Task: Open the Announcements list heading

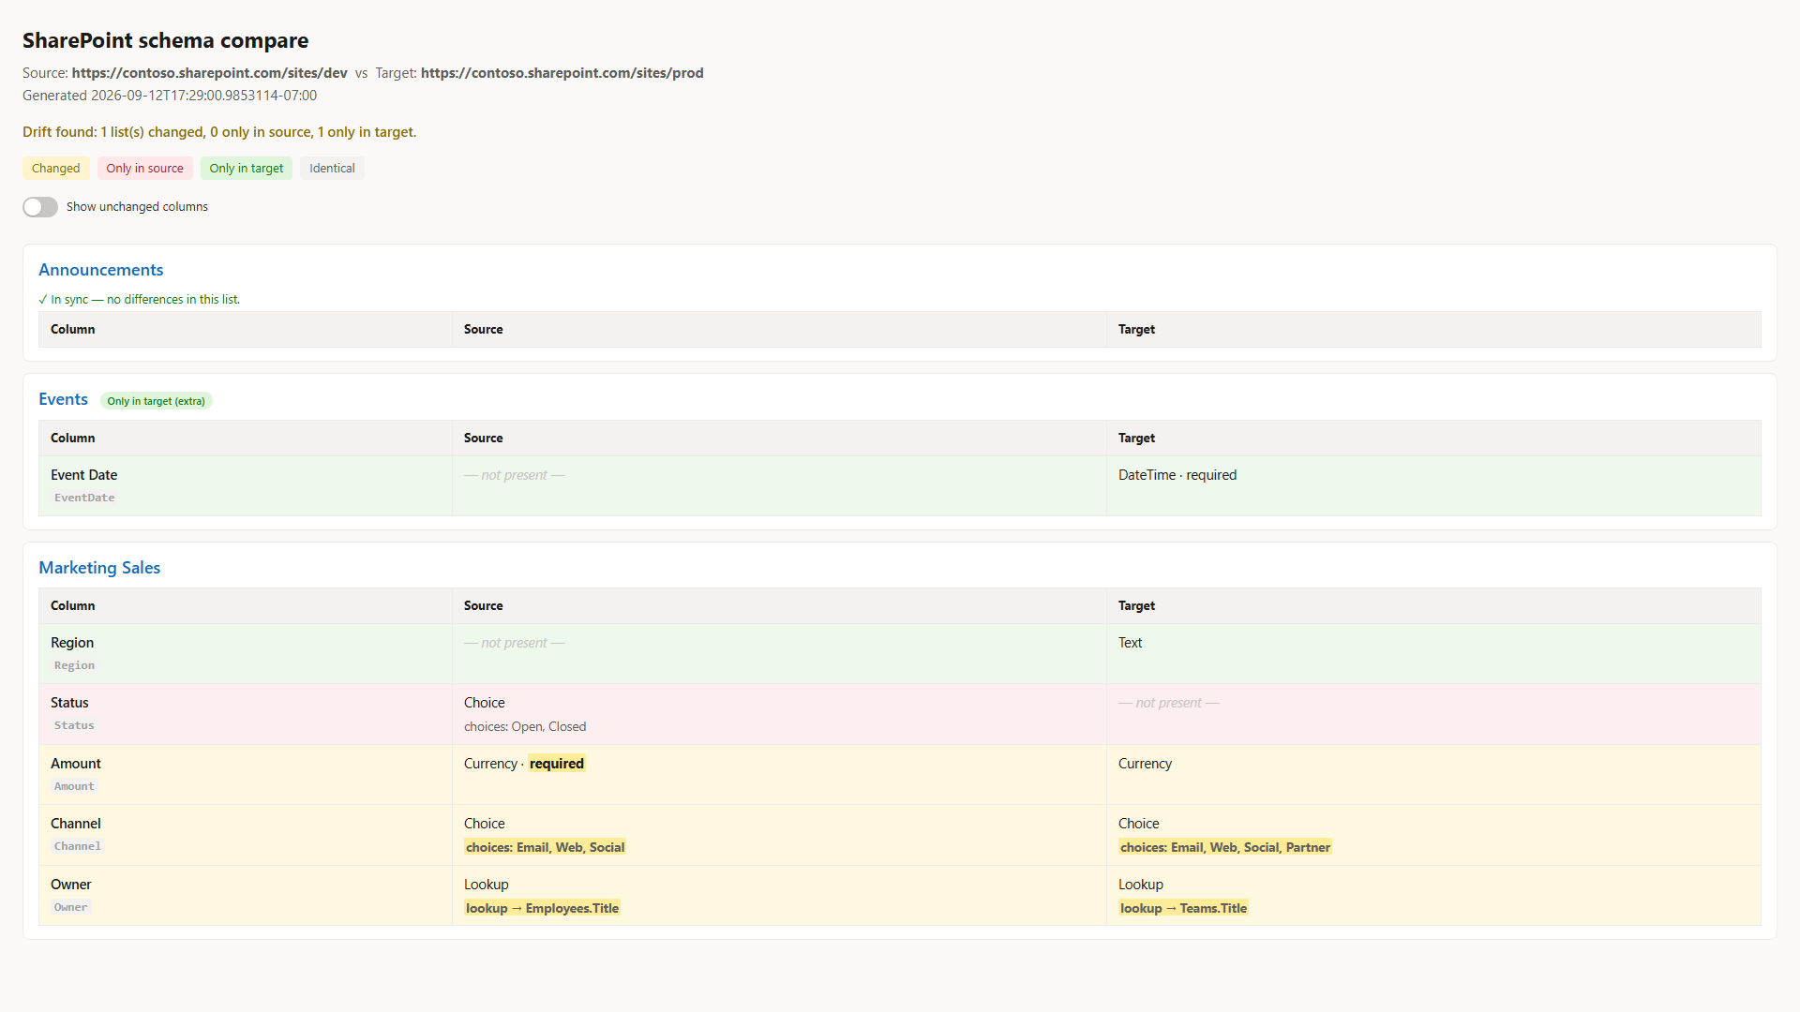Action: pos(101,270)
